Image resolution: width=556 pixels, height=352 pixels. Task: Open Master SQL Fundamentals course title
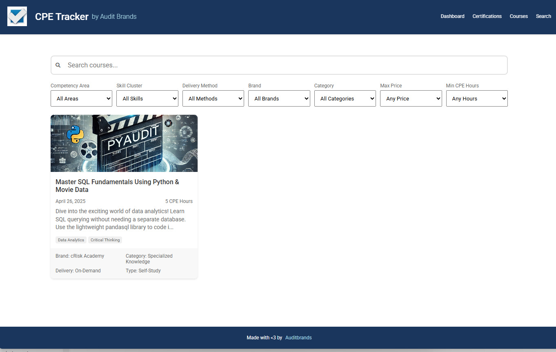point(117,186)
